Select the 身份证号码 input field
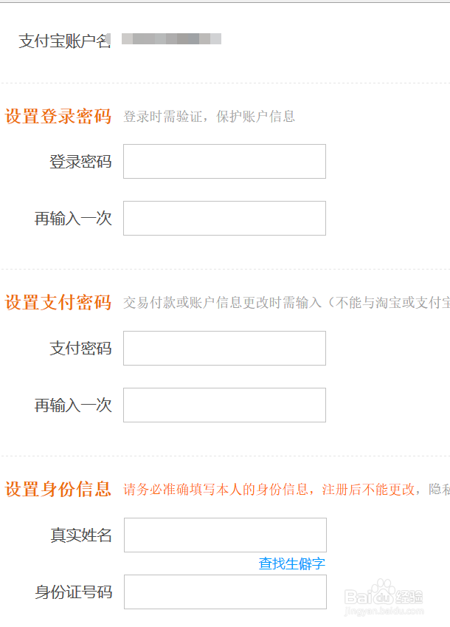 [x=225, y=592]
